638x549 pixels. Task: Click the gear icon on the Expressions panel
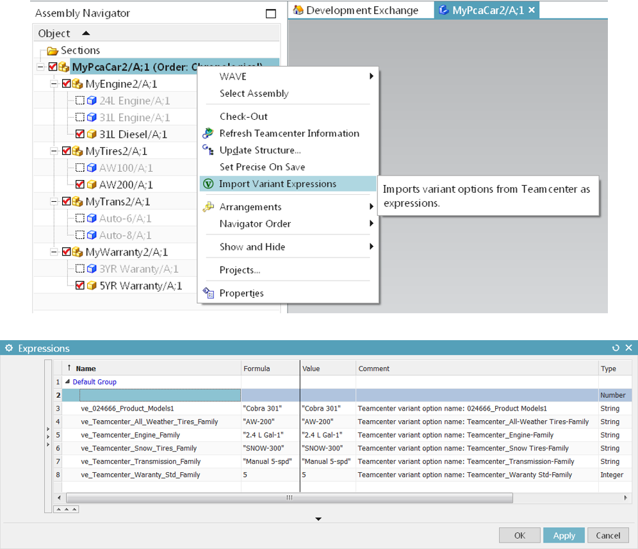[x=8, y=348]
